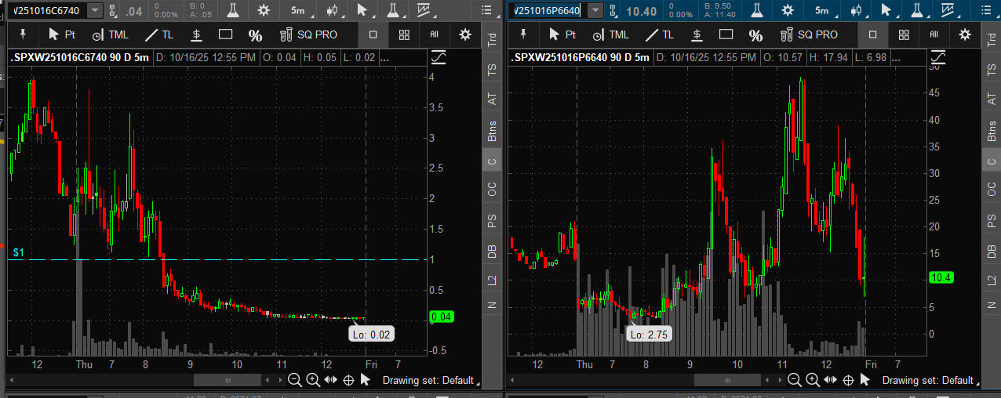Viewport: 1001px width, 398px height.
Task: Open SQ PRO test tubes in right chart
Action: (x=809, y=34)
